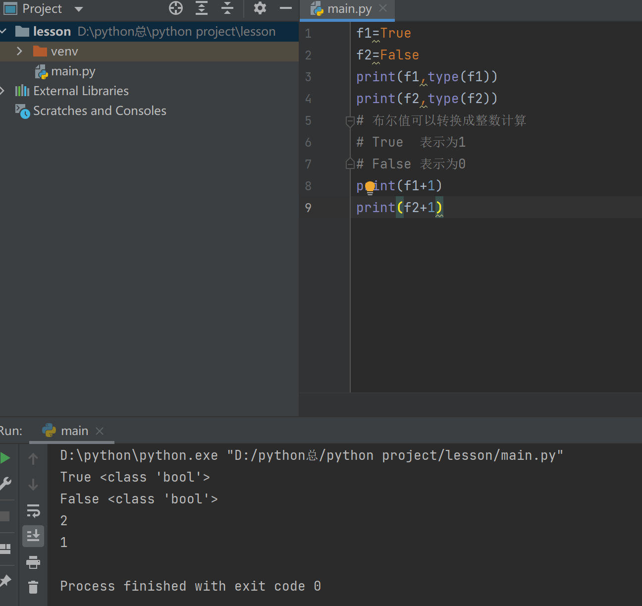
Task: Click 'Process finished with exit code 0' text
Action: tap(191, 586)
